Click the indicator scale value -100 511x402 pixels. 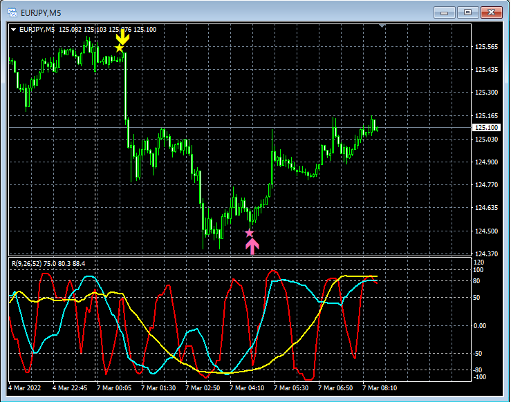(x=479, y=377)
